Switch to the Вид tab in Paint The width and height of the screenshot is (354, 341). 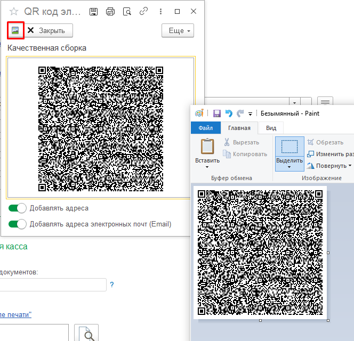tap(271, 128)
